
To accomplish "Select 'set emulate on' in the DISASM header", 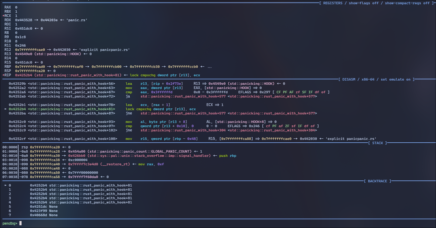I will pyautogui.click(x=396, y=79).
